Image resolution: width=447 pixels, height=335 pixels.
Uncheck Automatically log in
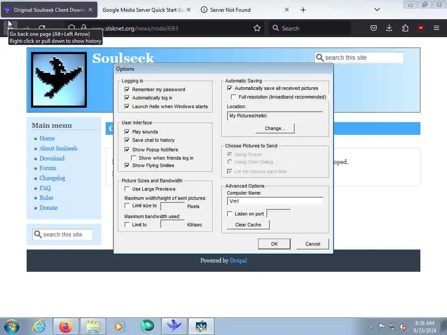point(127,98)
